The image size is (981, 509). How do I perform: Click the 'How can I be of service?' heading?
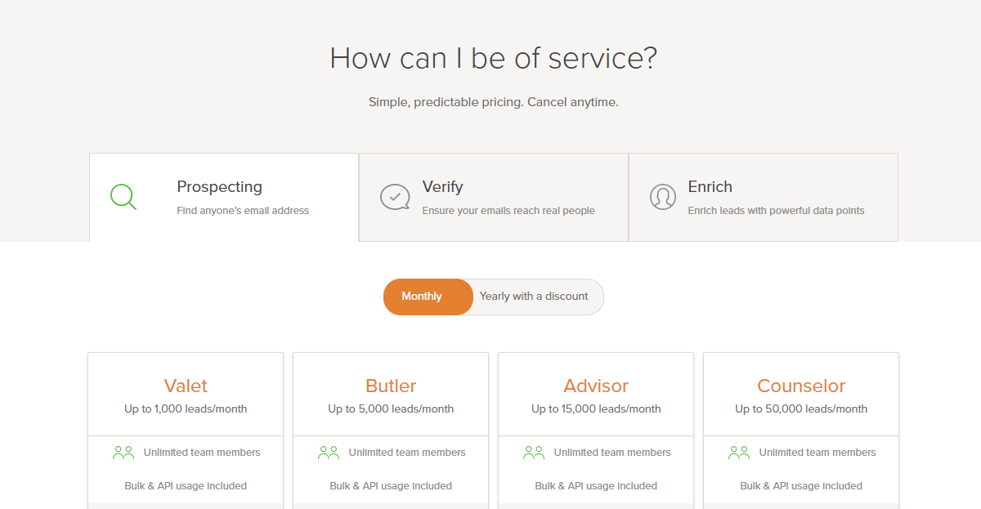(x=491, y=57)
